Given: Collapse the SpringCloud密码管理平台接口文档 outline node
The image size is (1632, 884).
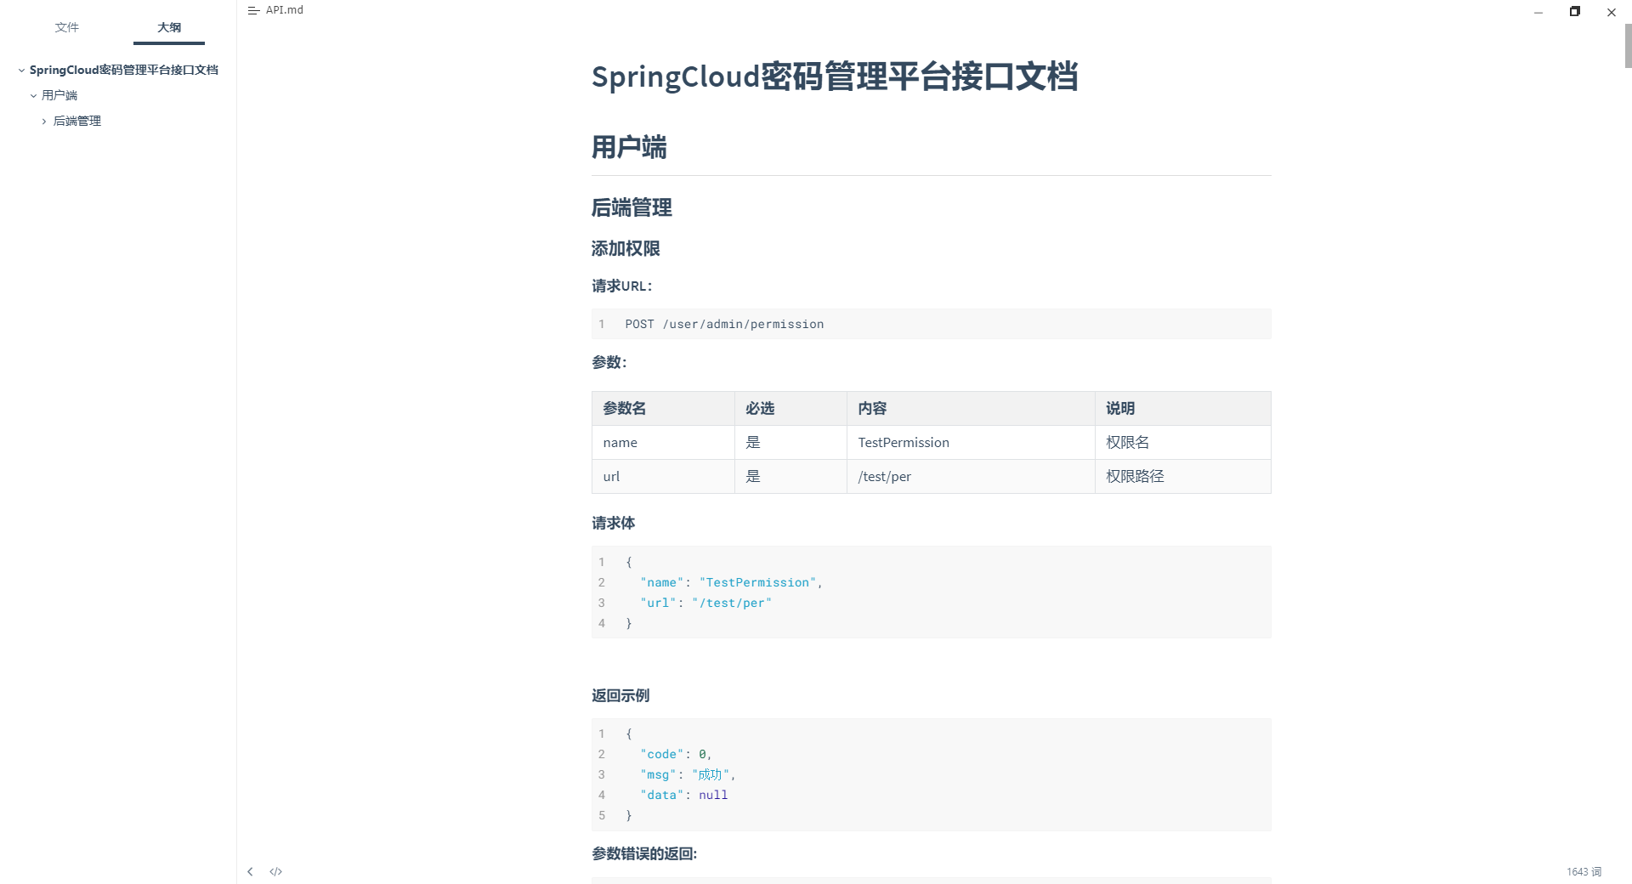Looking at the screenshot, I should point(21,71).
